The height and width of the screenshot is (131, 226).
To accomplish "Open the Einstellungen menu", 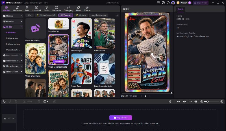I will point(36,3).
